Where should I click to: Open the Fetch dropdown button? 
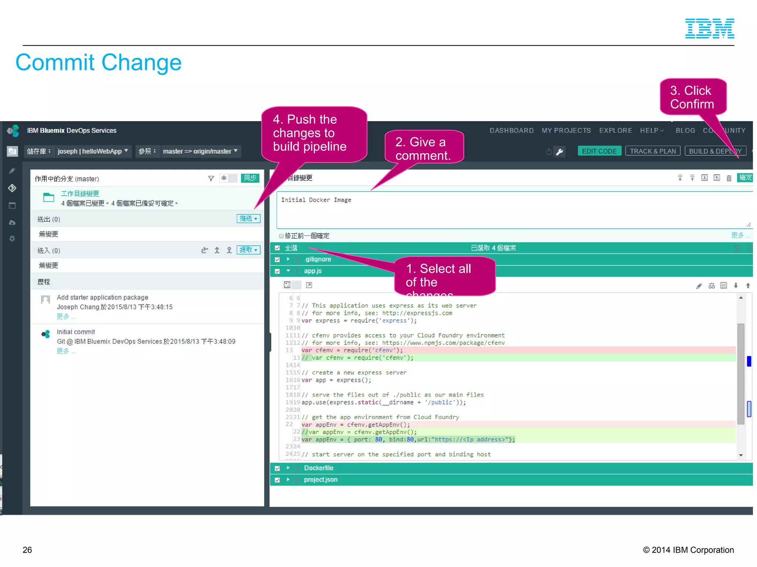click(248, 250)
